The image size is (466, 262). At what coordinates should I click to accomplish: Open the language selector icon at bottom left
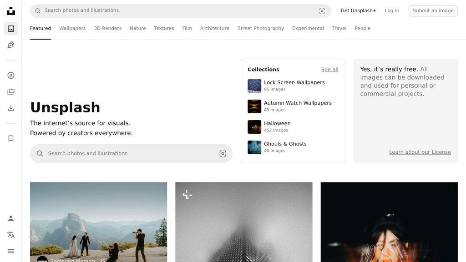pyautogui.click(x=10, y=234)
